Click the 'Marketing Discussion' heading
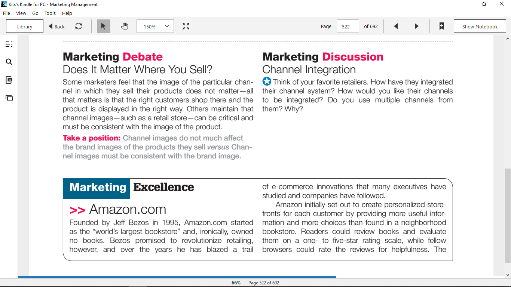511x287 pixels. pyautogui.click(x=323, y=57)
